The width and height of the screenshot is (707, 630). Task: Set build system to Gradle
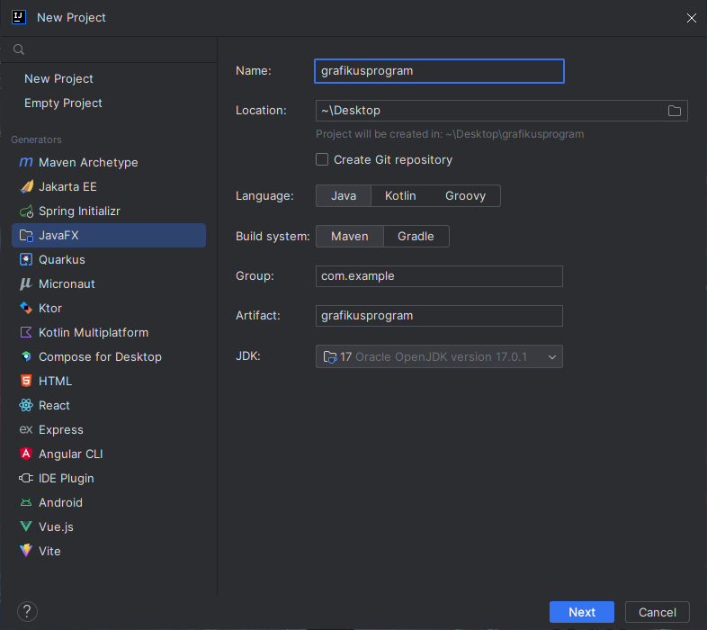click(x=416, y=237)
